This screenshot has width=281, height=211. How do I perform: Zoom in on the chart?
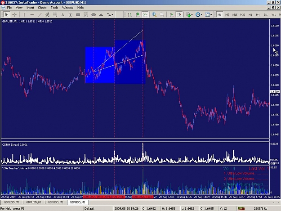click(154, 15)
